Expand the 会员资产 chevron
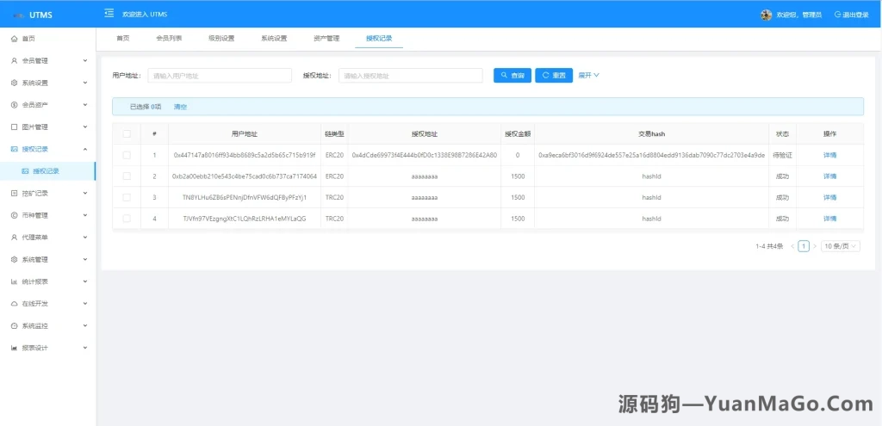 (85, 104)
